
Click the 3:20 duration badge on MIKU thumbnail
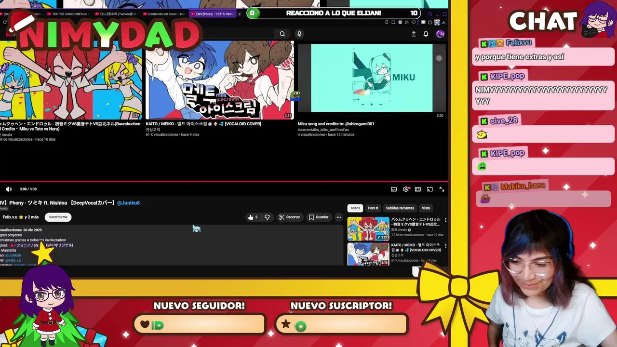440,116
